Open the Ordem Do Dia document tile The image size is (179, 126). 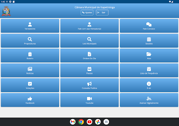point(89,55)
